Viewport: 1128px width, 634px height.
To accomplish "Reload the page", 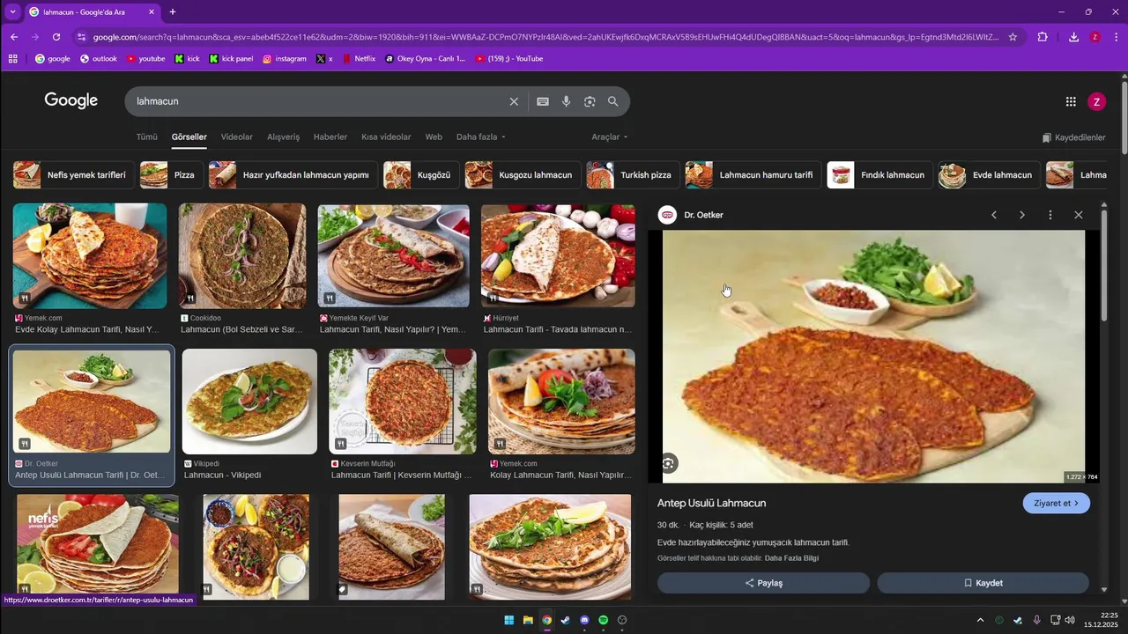I will (x=56, y=37).
